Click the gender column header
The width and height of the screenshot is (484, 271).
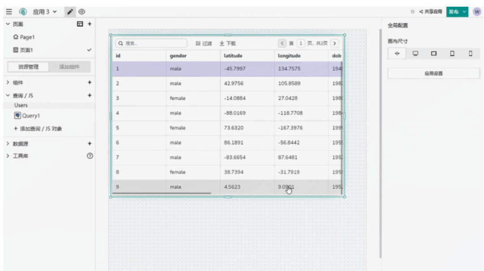193,56
